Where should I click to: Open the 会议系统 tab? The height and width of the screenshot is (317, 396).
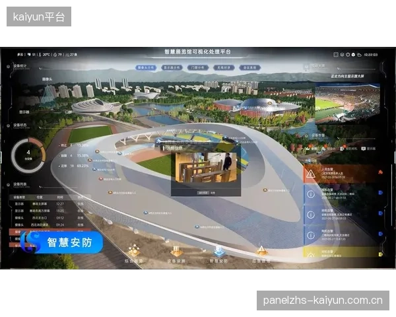point(249,68)
